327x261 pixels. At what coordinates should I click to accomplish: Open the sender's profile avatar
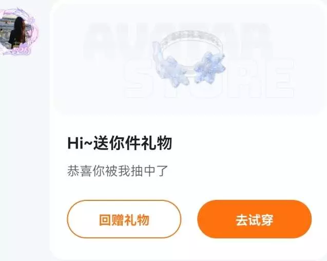click(16, 32)
